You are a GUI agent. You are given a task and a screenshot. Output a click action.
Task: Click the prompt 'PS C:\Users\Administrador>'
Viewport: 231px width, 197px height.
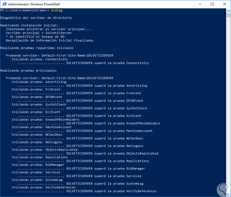point(25,10)
